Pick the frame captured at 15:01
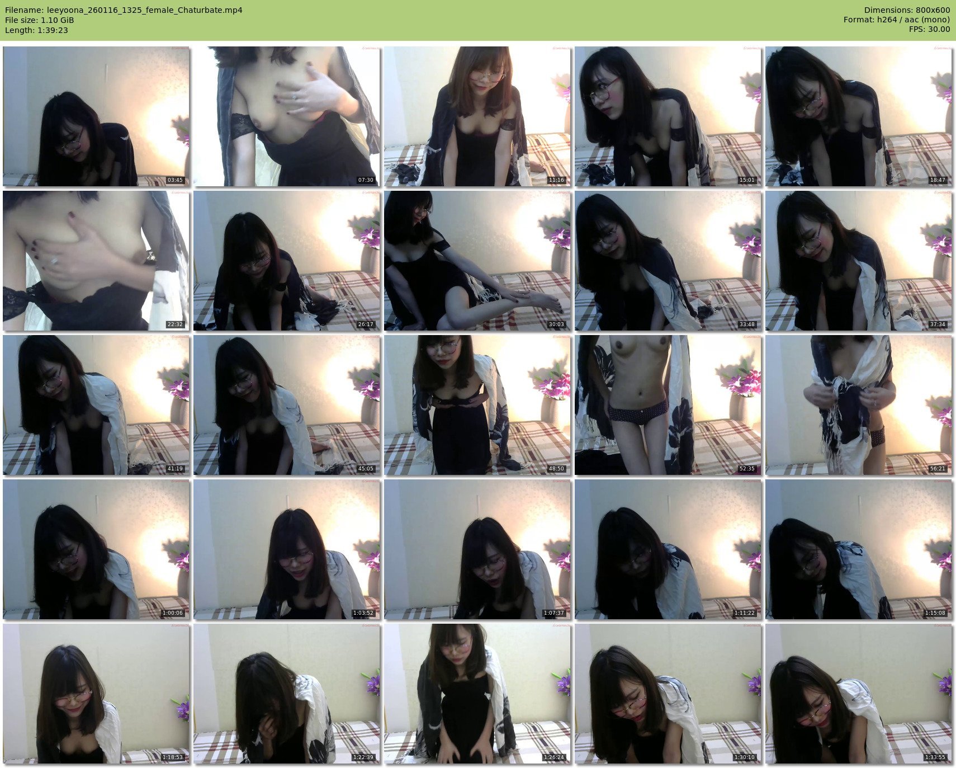 pyautogui.click(x=668, y=116)
